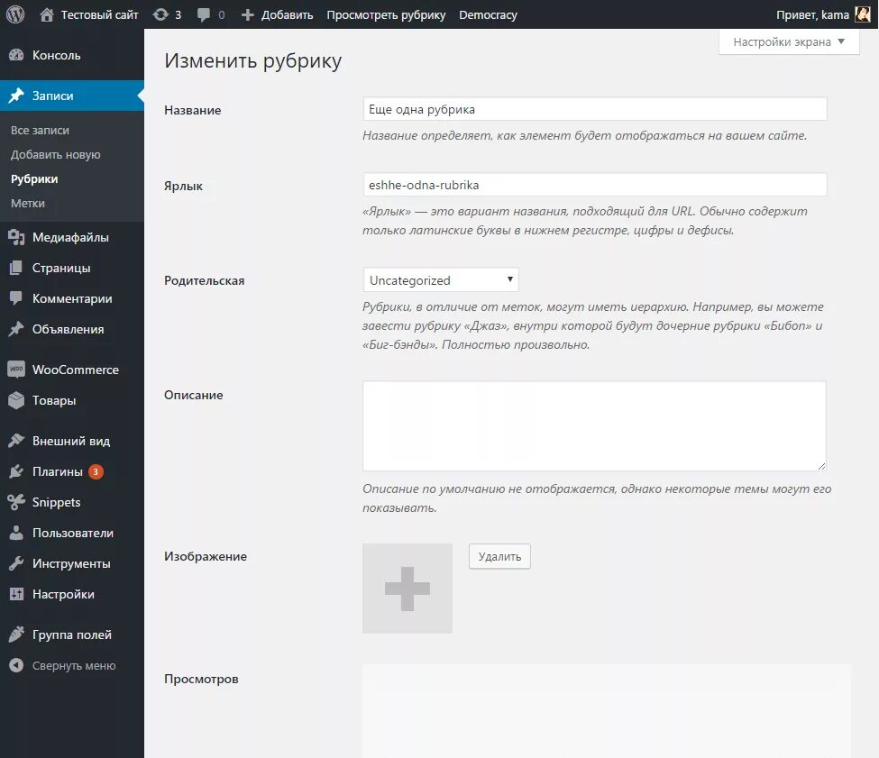The image size is (879, 758).
Task: Click the Snippets scissors icon
Action: [x=16, y=502]
